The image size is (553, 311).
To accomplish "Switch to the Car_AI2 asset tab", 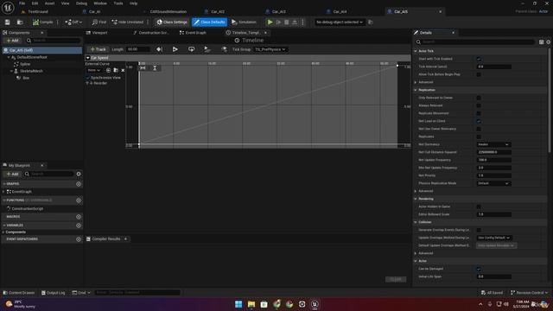I will tap(218, 11).
